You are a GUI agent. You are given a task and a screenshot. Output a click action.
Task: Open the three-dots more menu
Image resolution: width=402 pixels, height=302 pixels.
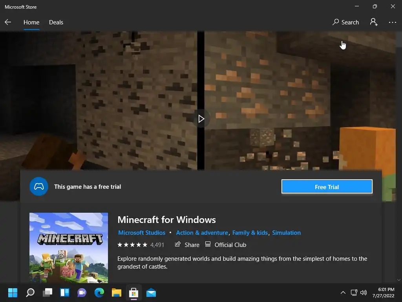(x=392, y=22)
